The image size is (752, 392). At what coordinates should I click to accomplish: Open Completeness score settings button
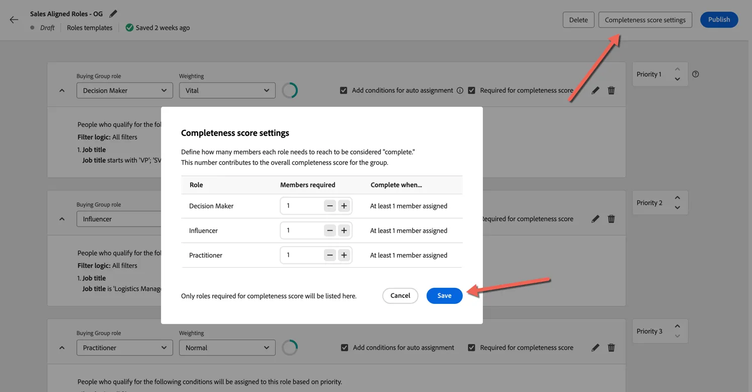(645, 20)
